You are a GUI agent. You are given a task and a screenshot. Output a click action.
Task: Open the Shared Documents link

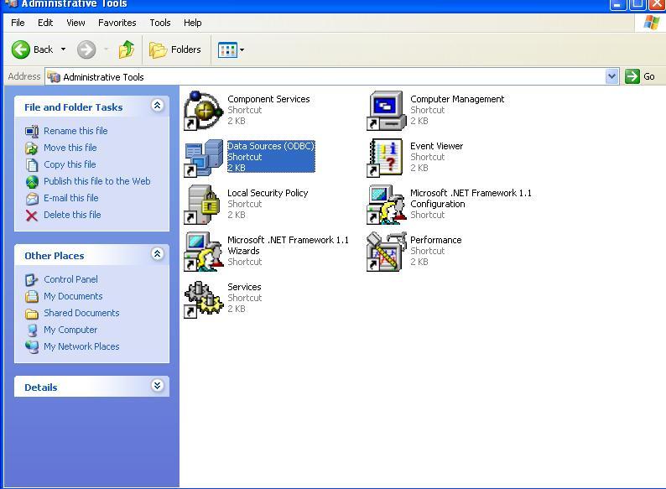click(x=81, y=313)
